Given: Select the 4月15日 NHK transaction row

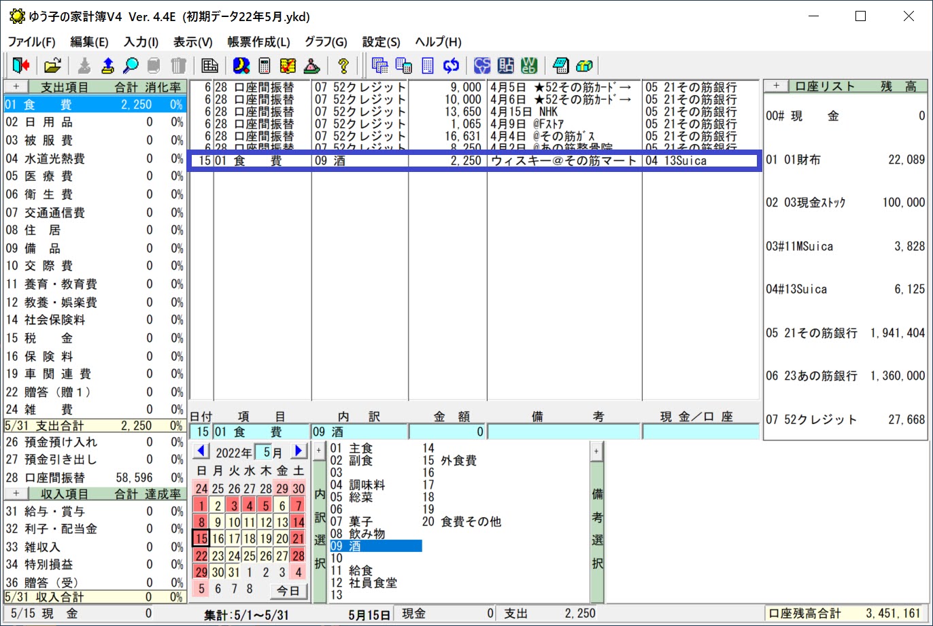Looking at the screenshot, I should coord(473,111).
